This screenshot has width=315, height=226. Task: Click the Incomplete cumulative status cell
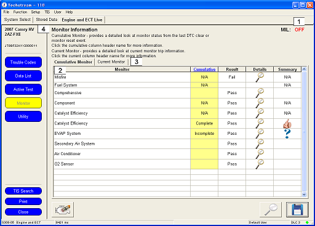[x=204, y=134]
